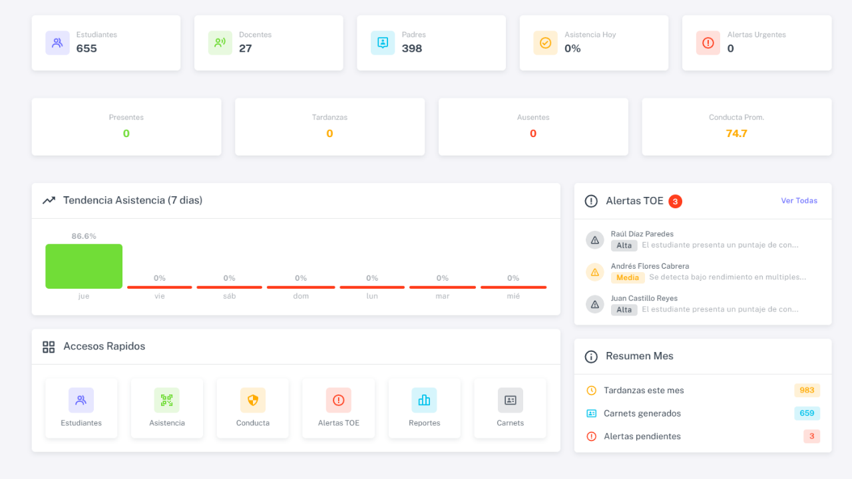Viewport: 852px width, 479px height.
Task: Select the Raúl Díaz Paredes alert entry
Action: pyautogui.click(x=699, y=239)
